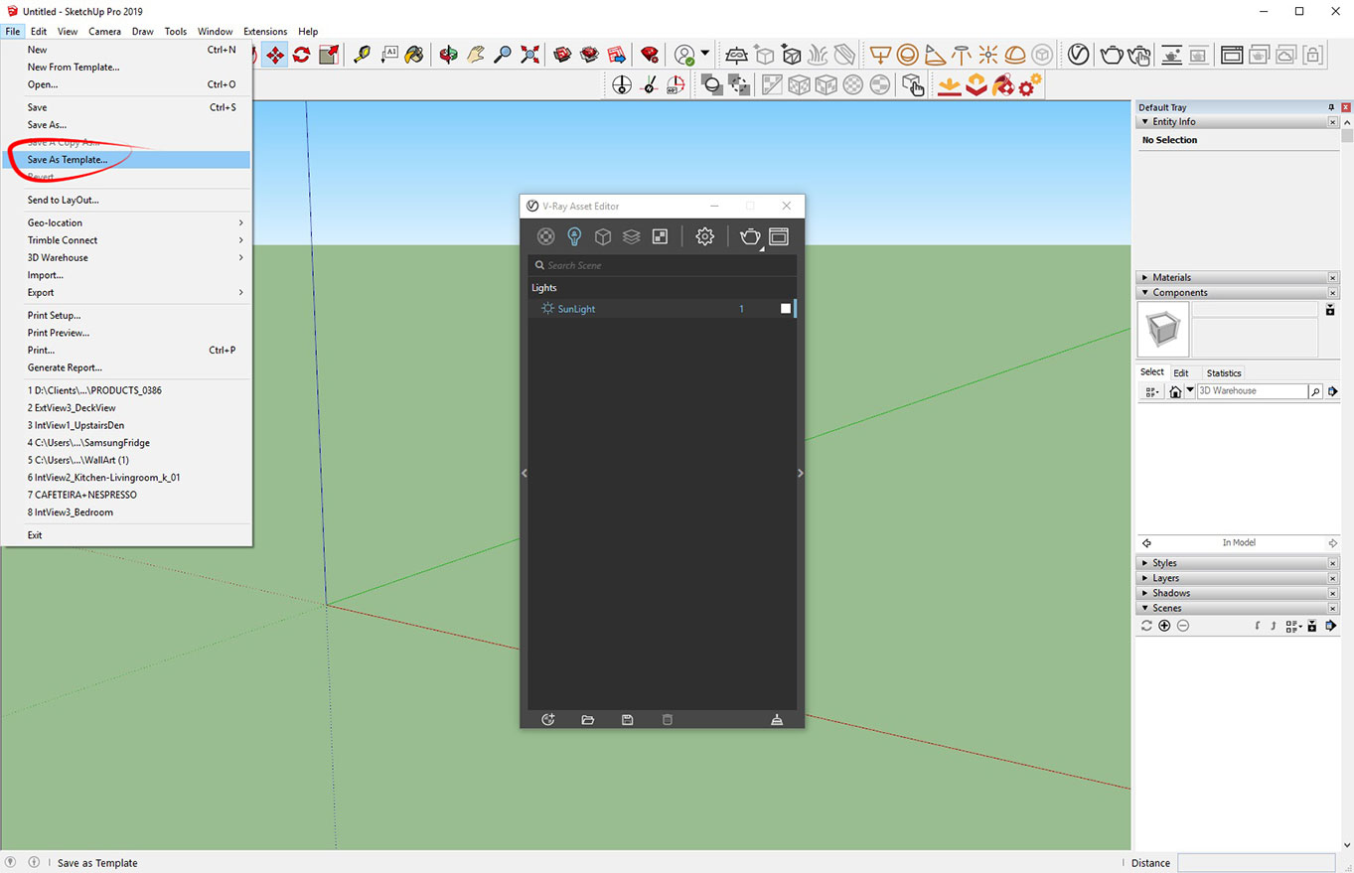1354x873 pixels.
Task: Click the V-Ray Infinite Plane icon
Action: point(736,55)
